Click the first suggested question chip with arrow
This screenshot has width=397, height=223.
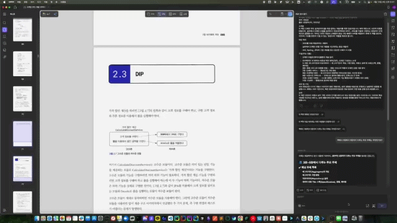coord(311,114)
